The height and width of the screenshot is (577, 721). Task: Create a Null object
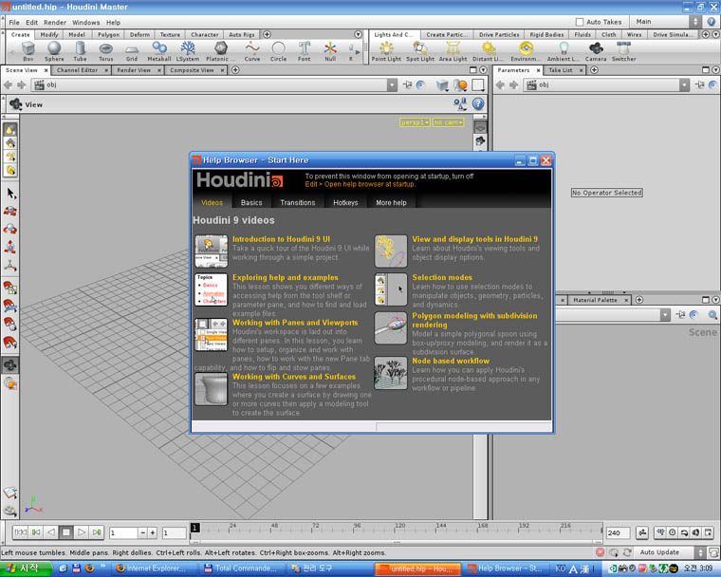pyautogui.click(x=330, y=51)
